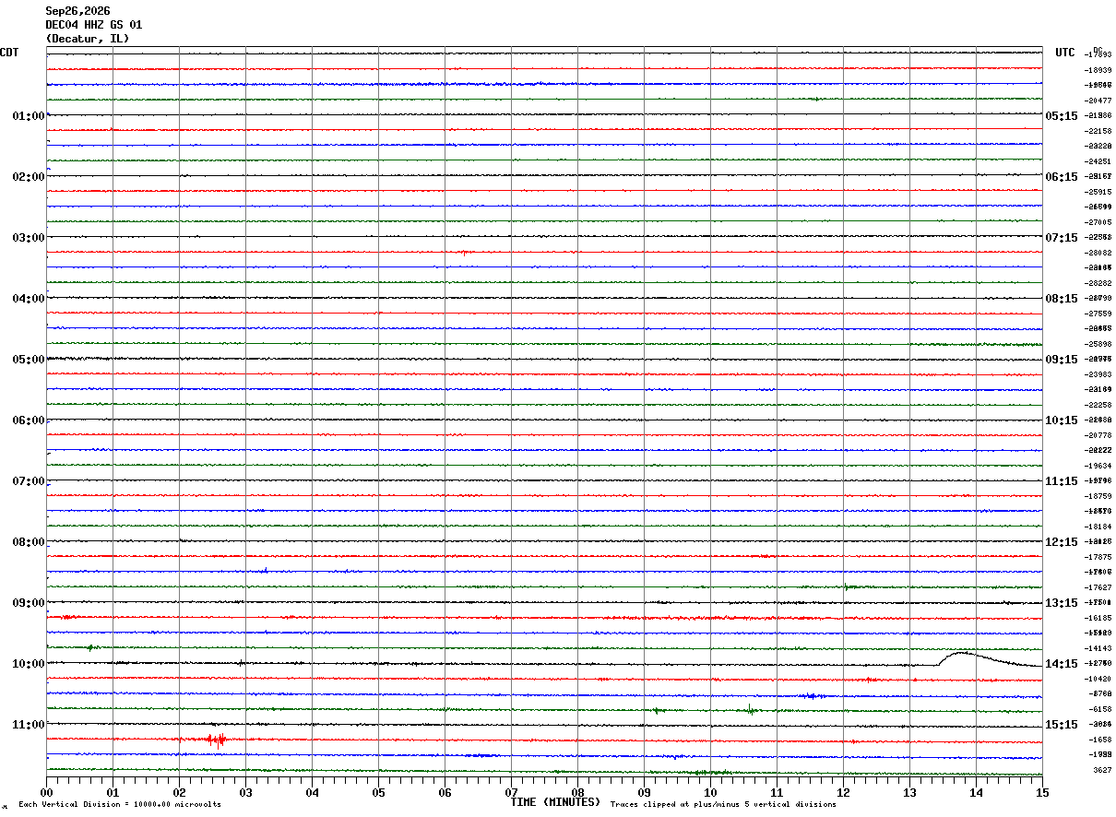This screenshot has height=817, width=1116.
Task: Click the DEC04 HHZ GS 01 station title
Action: coord(94,25)
